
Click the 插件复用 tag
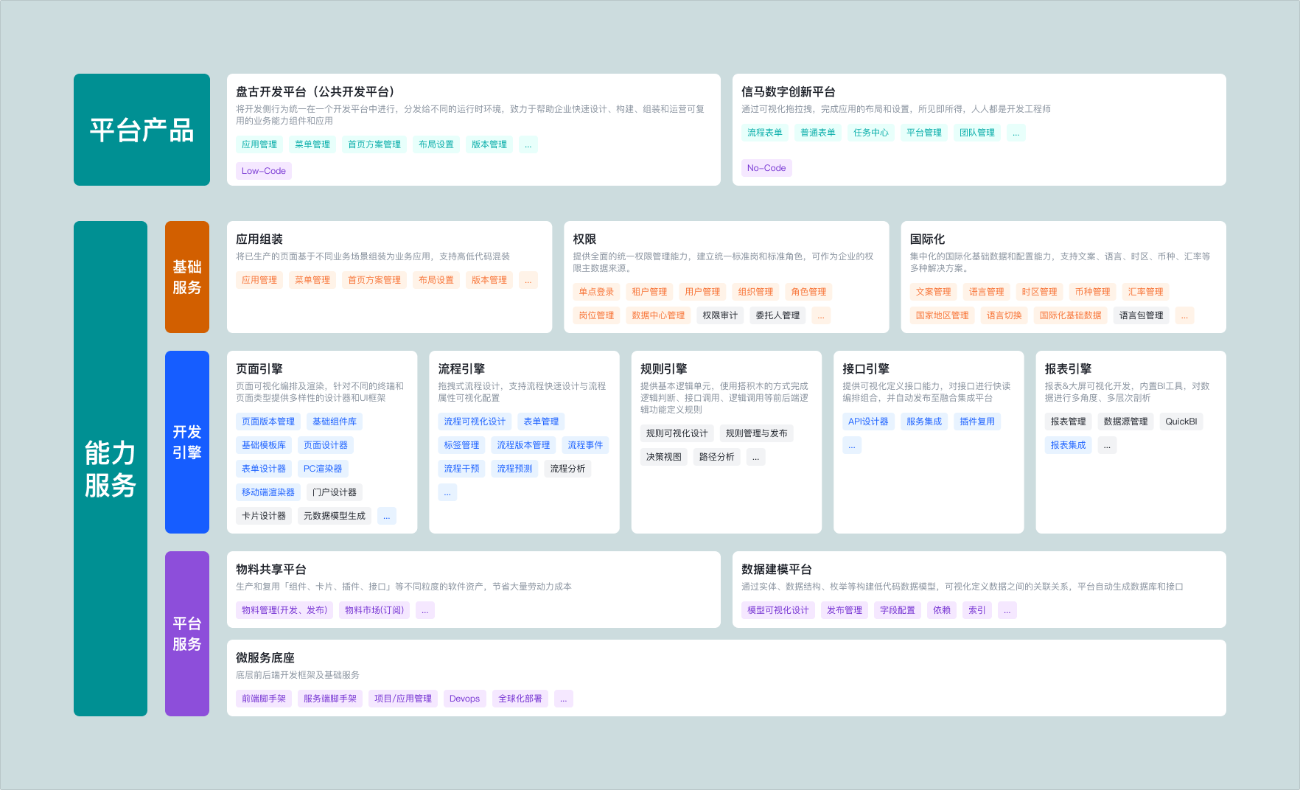pyautogui.click(x=977, y=422)
